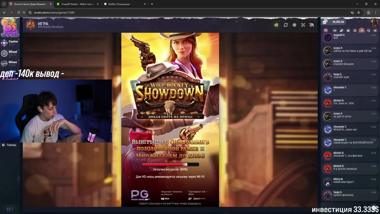The width and height of the screenshot is (380, 214).
Task: Click Андрей Н. chat avatar
Action: coord(327,38)
